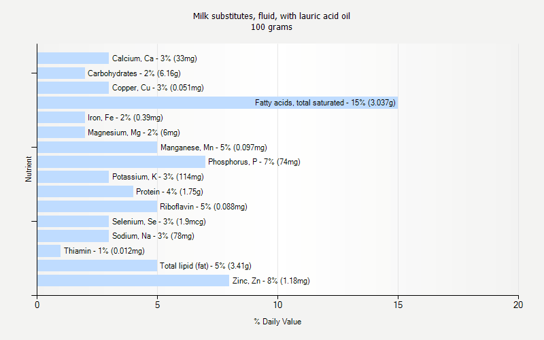Select the Magnesium, Mg bar
The height and width of the screenshot is (340, 544).
point(61,133)
